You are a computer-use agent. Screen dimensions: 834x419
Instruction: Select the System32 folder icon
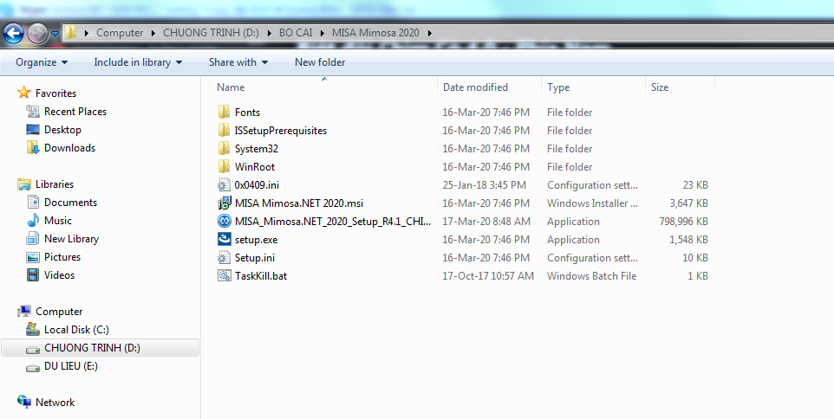[x=224, y=149]
